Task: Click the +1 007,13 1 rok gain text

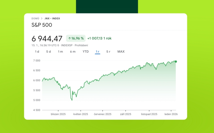Action: 99,38
